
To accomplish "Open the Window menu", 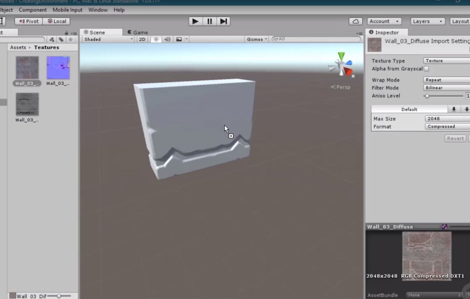I will 98,10.
